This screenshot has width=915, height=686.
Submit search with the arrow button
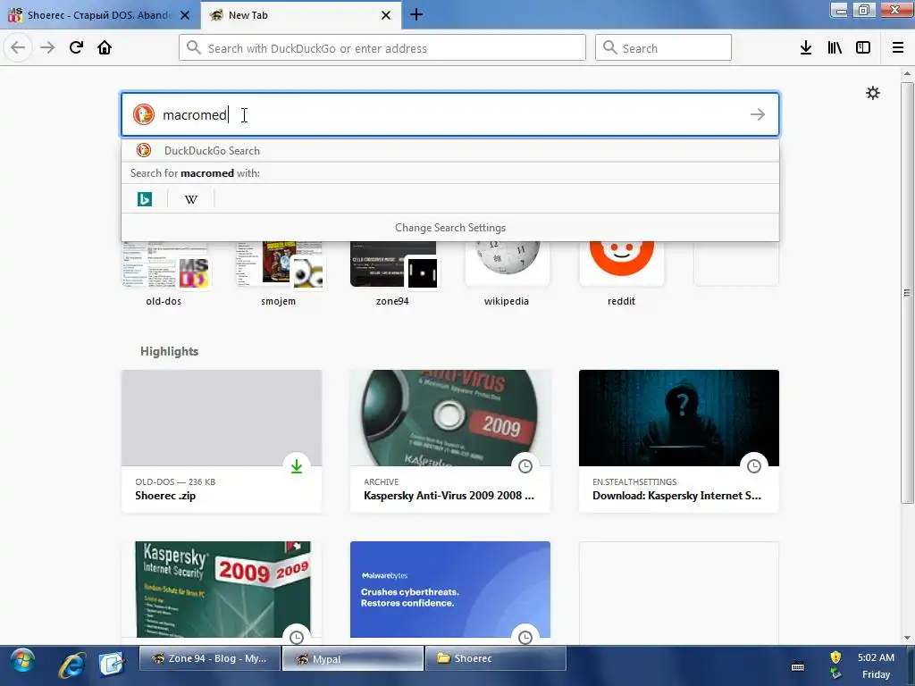[x=758, y=114]
